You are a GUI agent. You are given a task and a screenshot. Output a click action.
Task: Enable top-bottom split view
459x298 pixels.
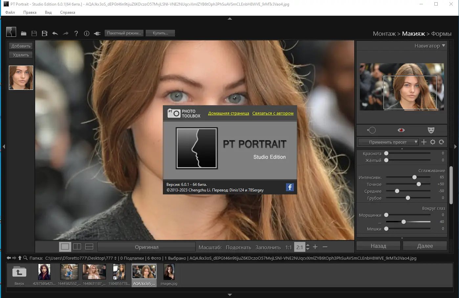89,247
